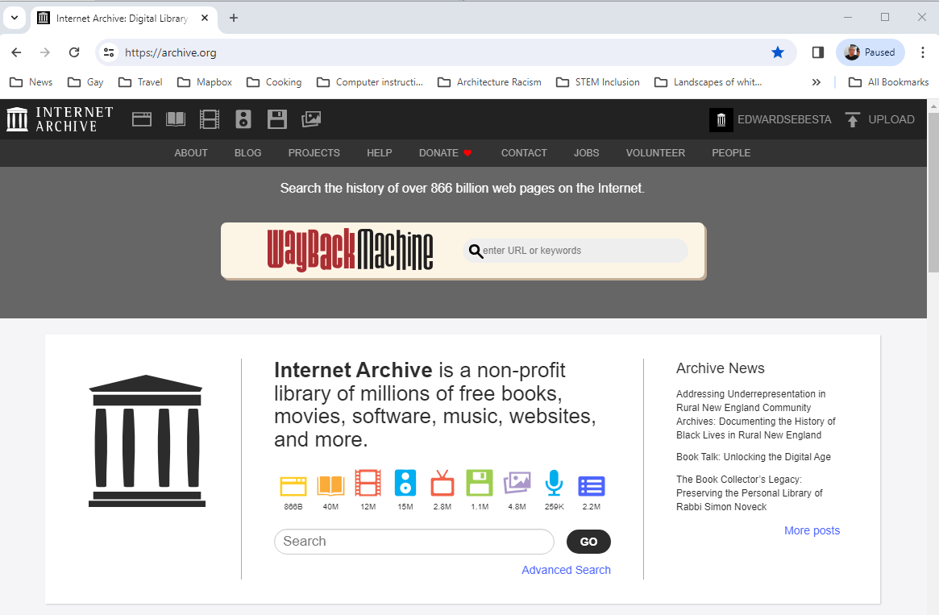Open a new browser tab with plus
Viewport: 939px width, 615px height.
(x=234, y=18)
